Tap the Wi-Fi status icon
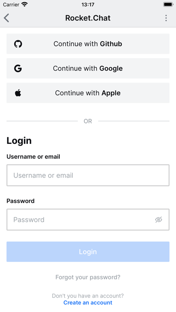This screenshot has width=176, height=312. click(25, 4)
